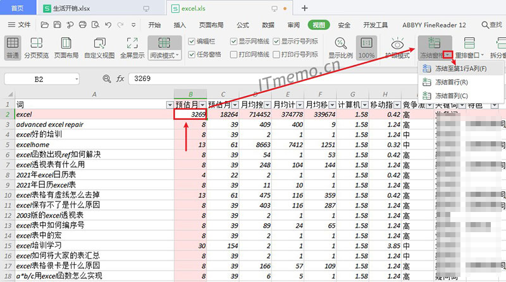Open the 开发工具 ribbon tab
Viewport: 506px width, 282px height.
[375, 25]
